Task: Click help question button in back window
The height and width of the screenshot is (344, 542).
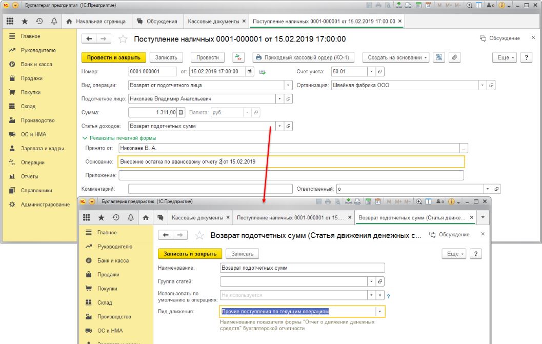Action: (526, 57)
